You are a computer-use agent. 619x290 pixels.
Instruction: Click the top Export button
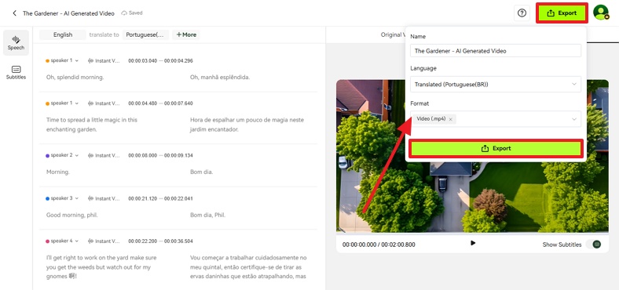tap(562, 13)
